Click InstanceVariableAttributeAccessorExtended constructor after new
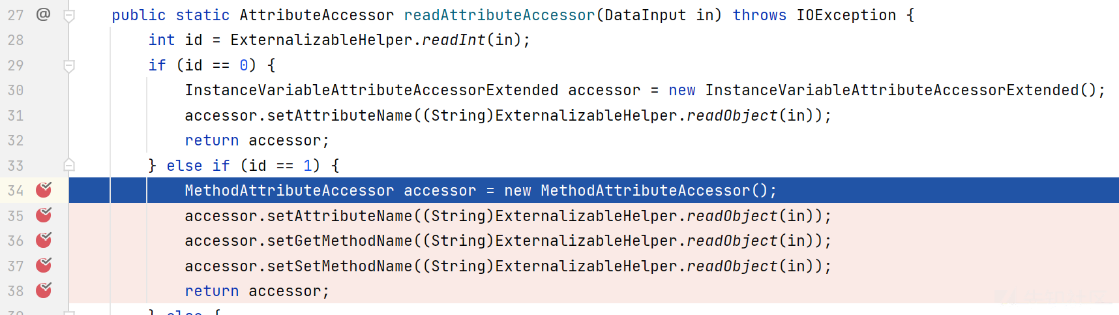Viewport: 1119px width, 315px height. point(891,90)
